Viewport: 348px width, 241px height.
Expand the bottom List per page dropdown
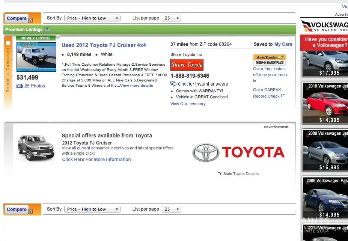click(172, 209)
